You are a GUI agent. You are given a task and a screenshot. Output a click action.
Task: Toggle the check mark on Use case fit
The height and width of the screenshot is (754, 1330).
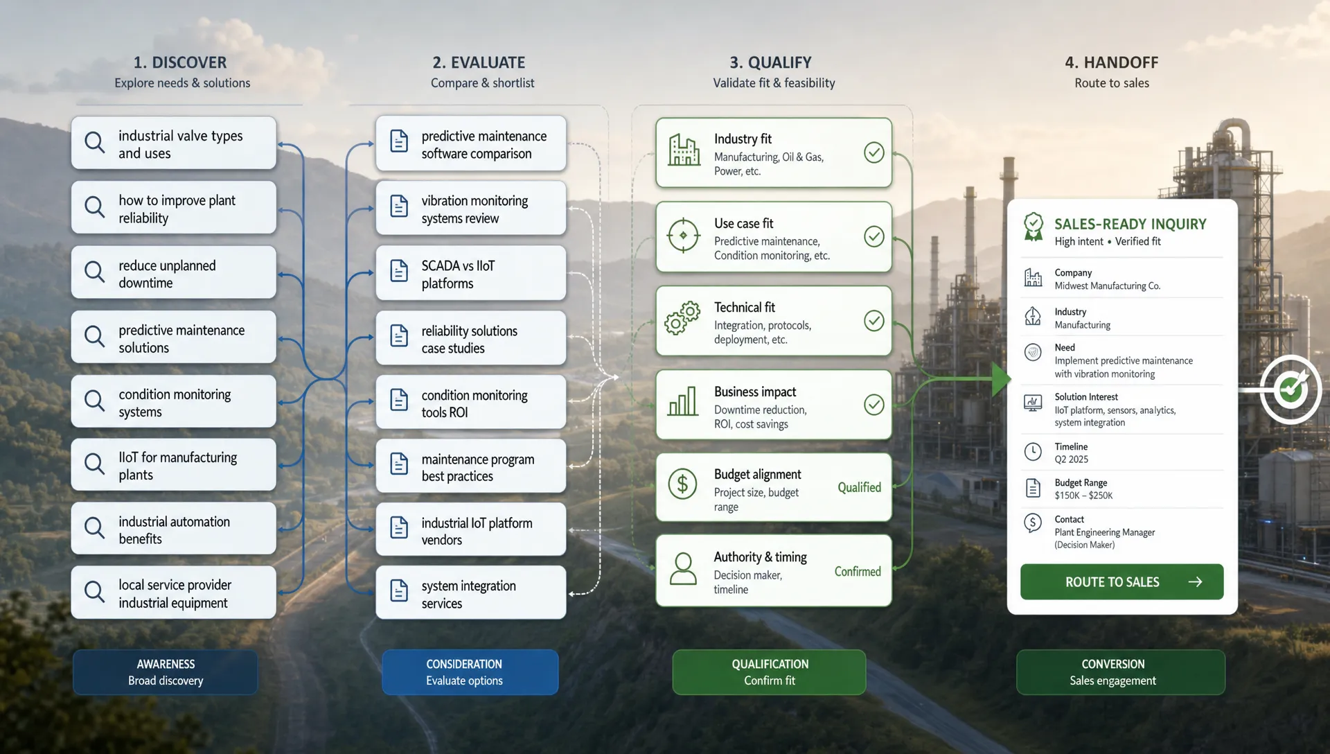click(874, 237)
